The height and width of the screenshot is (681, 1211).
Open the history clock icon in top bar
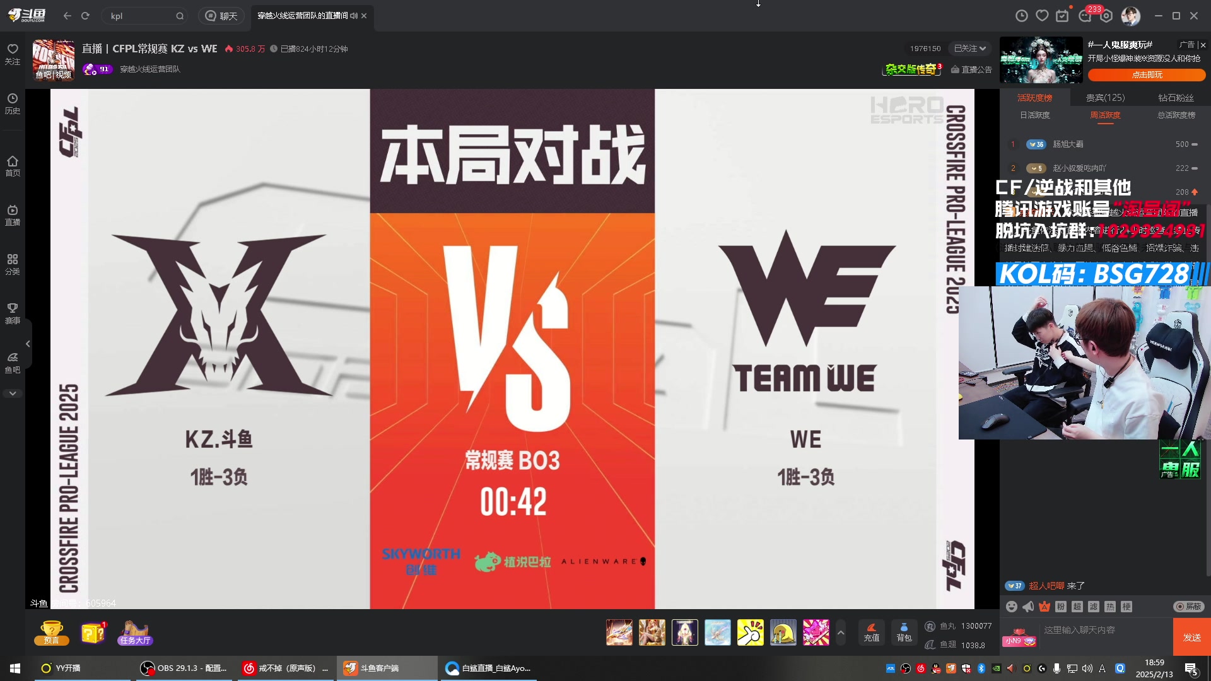coord(1022,16)
